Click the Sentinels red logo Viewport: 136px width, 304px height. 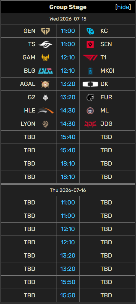(x=90, y=44)
